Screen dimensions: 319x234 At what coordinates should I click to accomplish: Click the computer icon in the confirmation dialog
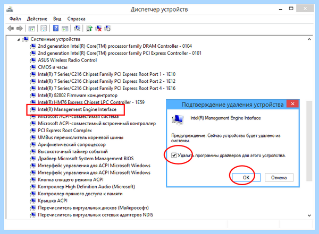[178, 119]
